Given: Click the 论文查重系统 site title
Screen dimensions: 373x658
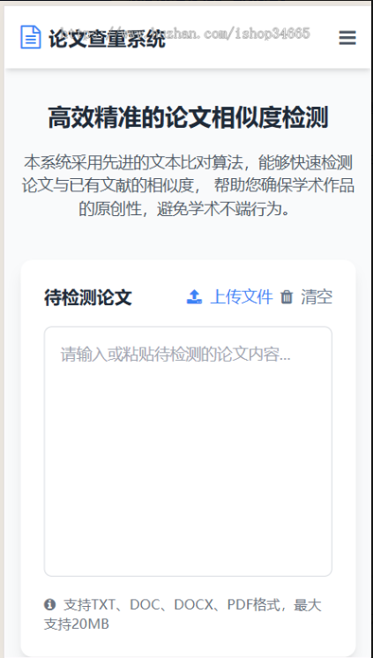Looking at the screenshot, I should 107,39.
